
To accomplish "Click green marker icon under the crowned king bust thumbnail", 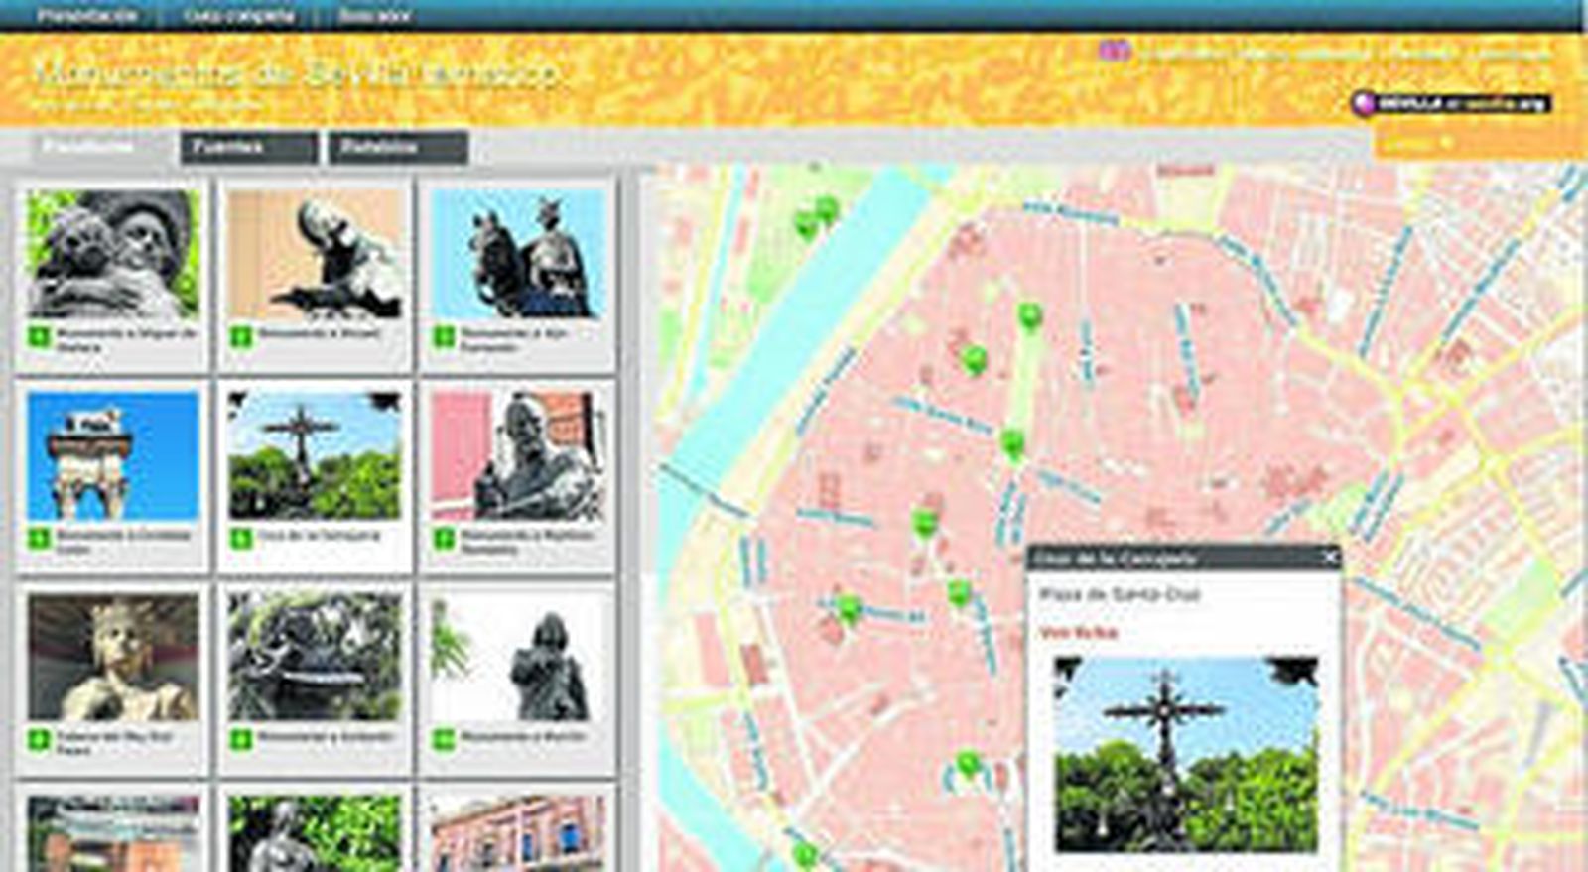I will (x=39, y=739).
